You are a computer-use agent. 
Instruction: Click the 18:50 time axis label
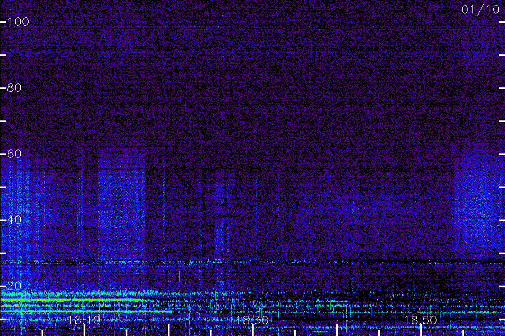(x=420, y=320)
